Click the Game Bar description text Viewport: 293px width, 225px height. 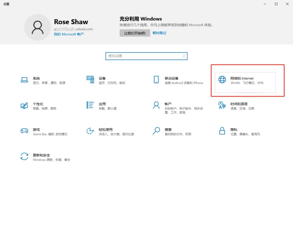50,134
